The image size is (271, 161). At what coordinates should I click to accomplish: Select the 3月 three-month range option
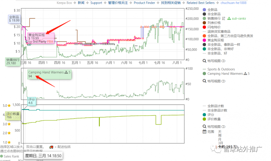point(220,143)
